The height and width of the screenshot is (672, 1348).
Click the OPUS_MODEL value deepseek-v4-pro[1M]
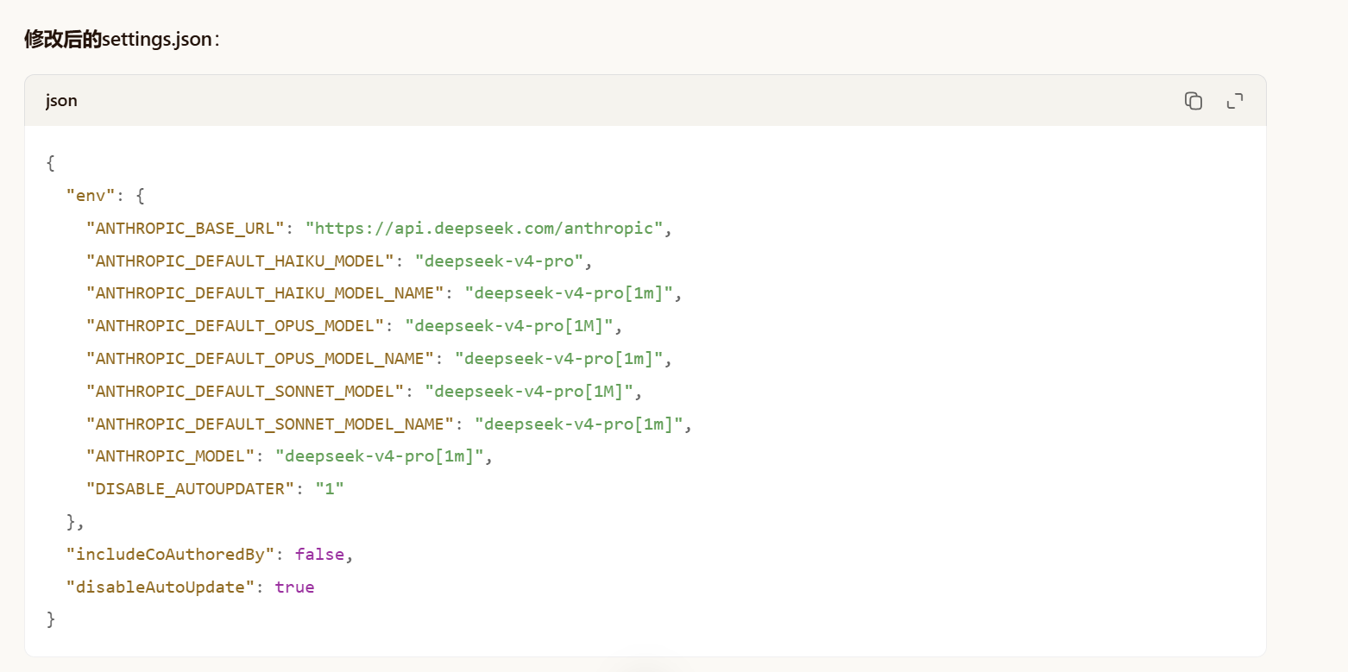tap(508, 326)
